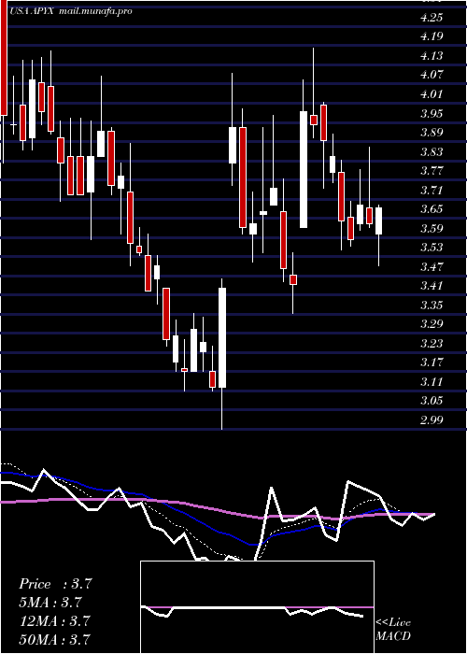The image size is (467, 654).
Task: Click the '12MA : 3.7' readout
Action: pyautogui.click(x=54, y=620)
